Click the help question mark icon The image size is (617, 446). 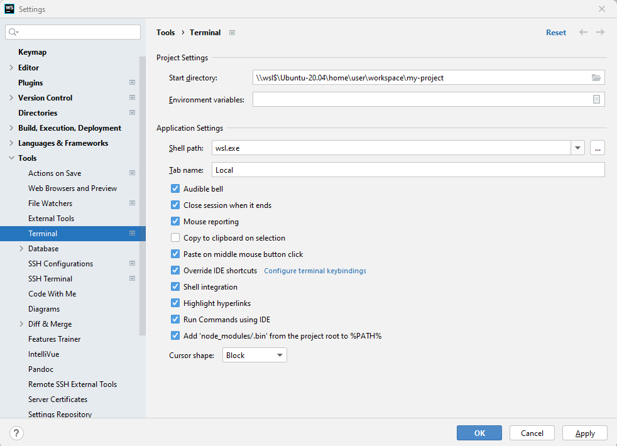click(x=16, y=433)
